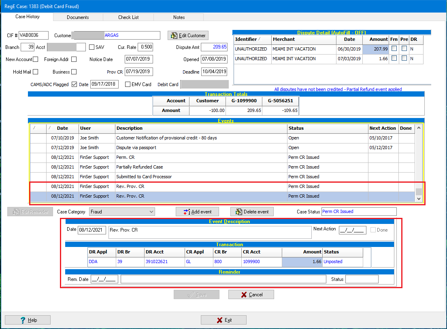Click the 207.99 dispute amount cell
Screen dimensions: 447x329
tap(376, 49)
